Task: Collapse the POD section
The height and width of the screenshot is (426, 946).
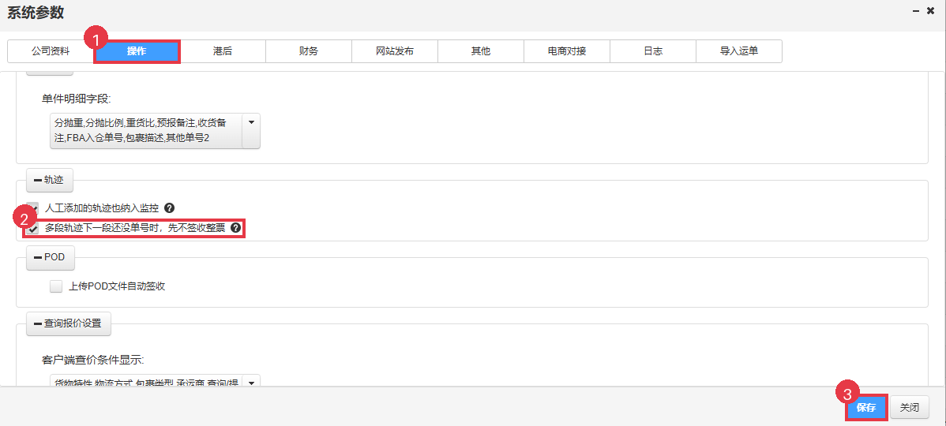Action: (50, 257)
